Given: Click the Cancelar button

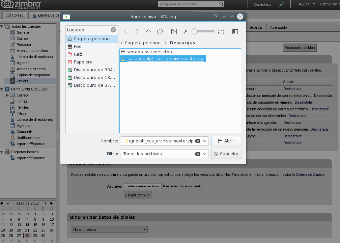Looking at the screenshot, I should (x=226, y=154).
